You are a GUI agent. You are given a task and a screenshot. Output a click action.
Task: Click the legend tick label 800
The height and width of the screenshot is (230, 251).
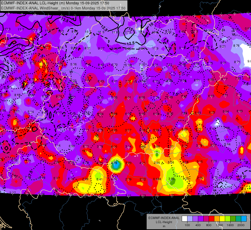coord(209,225)
